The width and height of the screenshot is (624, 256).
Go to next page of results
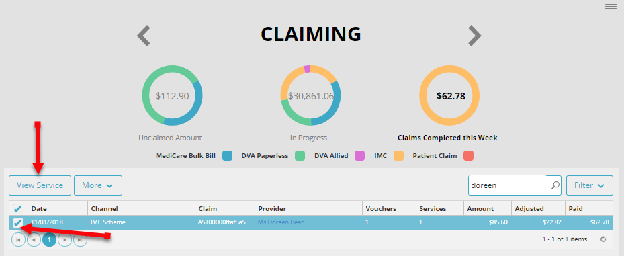point(65,240)
